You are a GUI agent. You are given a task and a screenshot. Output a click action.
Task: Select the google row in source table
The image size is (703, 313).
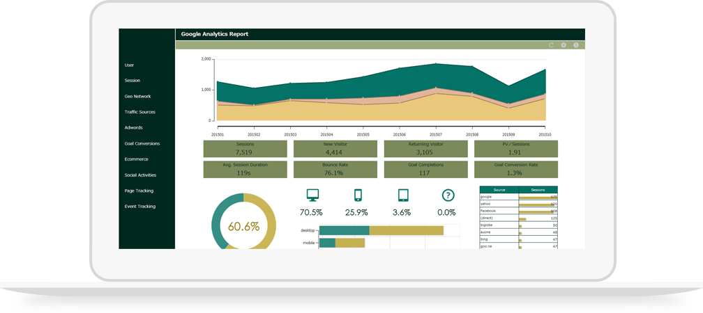click(519, 197)
